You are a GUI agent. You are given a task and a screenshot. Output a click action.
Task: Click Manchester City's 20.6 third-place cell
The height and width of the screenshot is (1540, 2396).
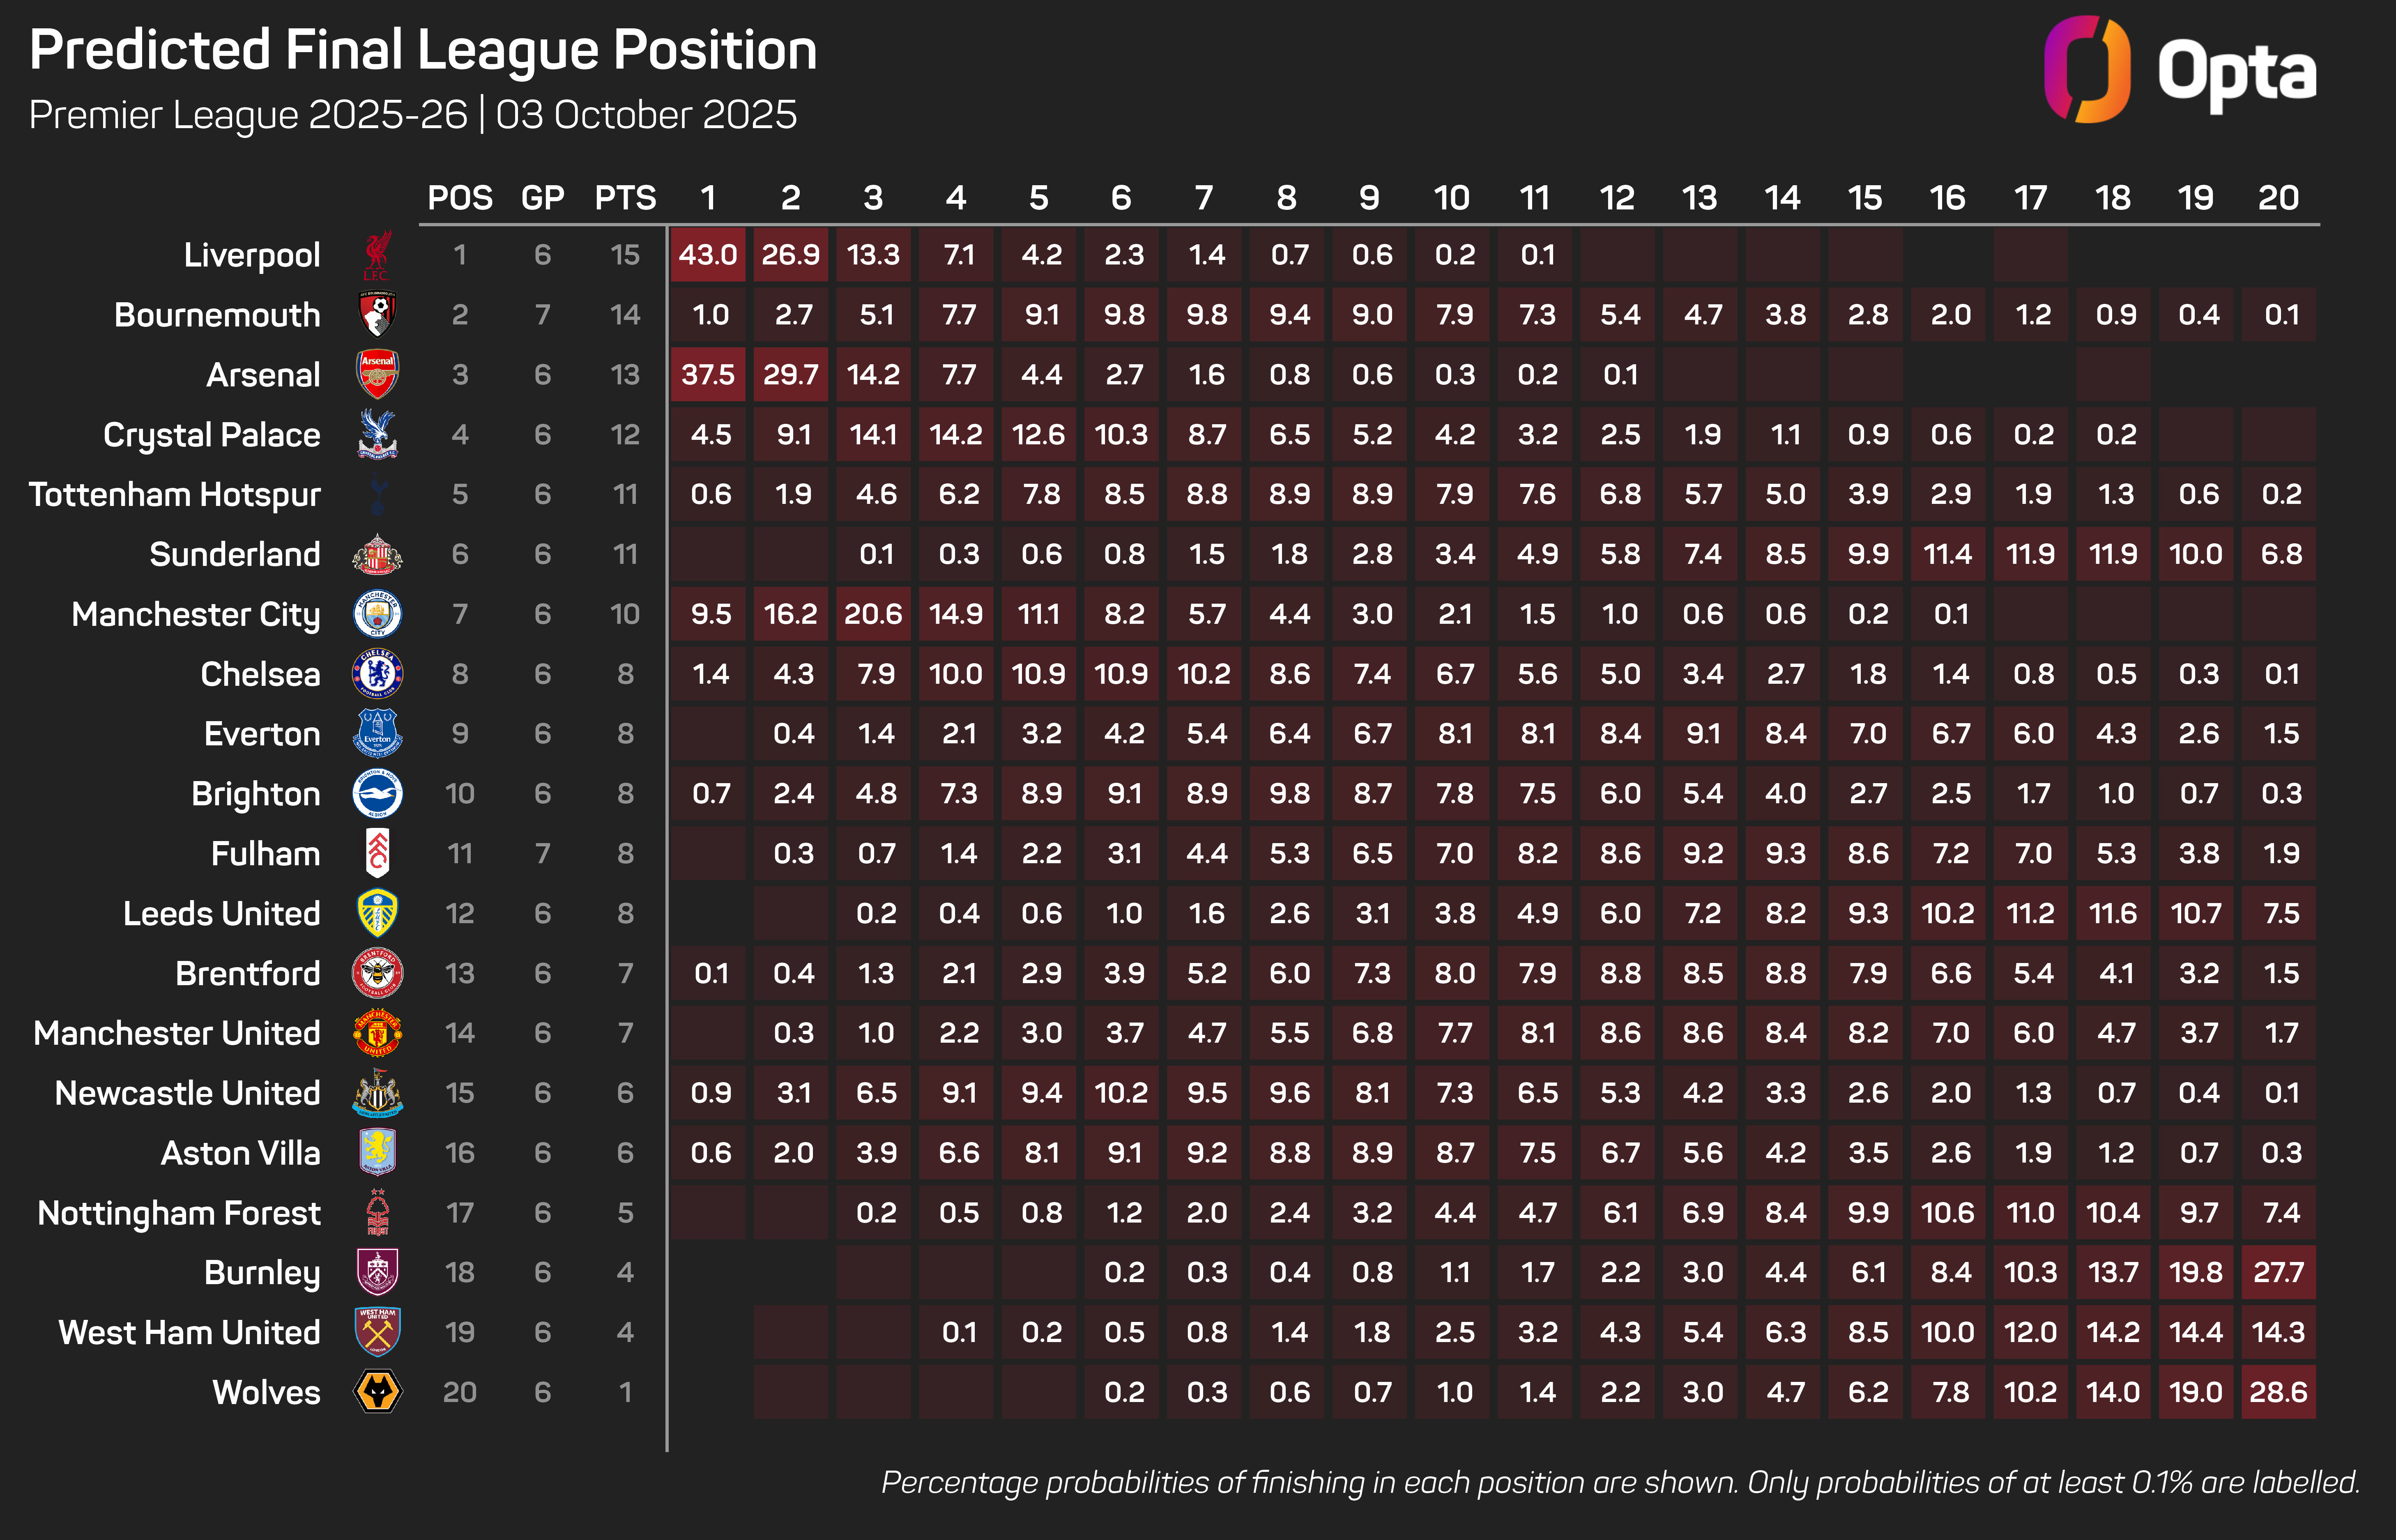873,614
